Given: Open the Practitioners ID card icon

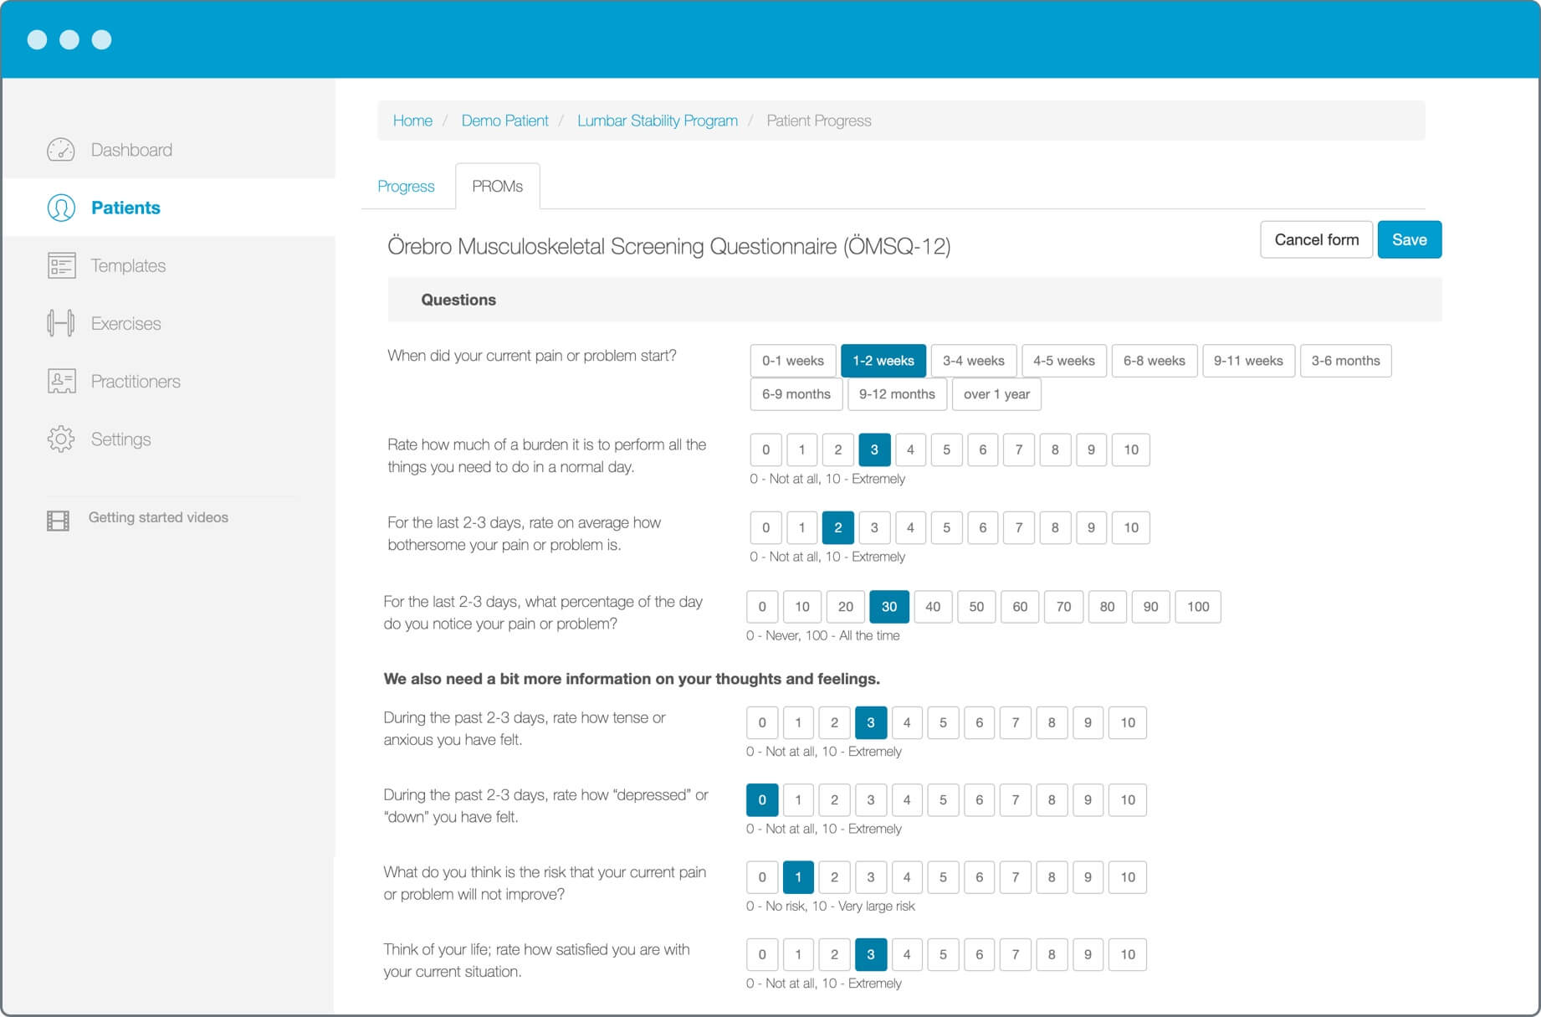Looking at the screenshot, I should coord(61,381).
